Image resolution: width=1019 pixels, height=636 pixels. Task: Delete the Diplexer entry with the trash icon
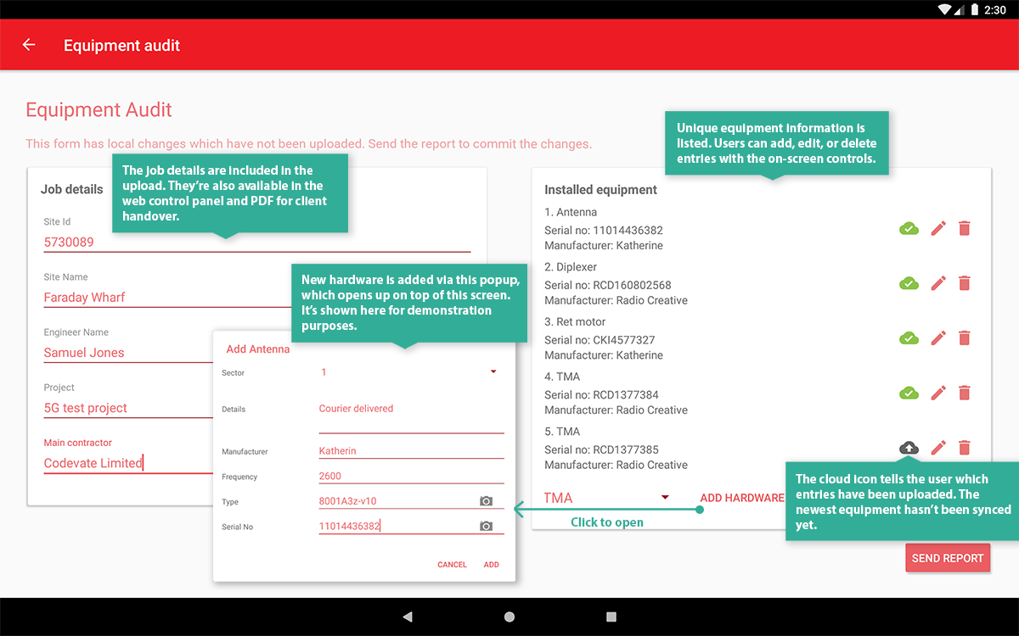(965, 283)
